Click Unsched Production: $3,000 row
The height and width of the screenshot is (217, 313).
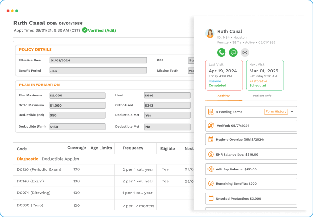[x=251, y=198]
